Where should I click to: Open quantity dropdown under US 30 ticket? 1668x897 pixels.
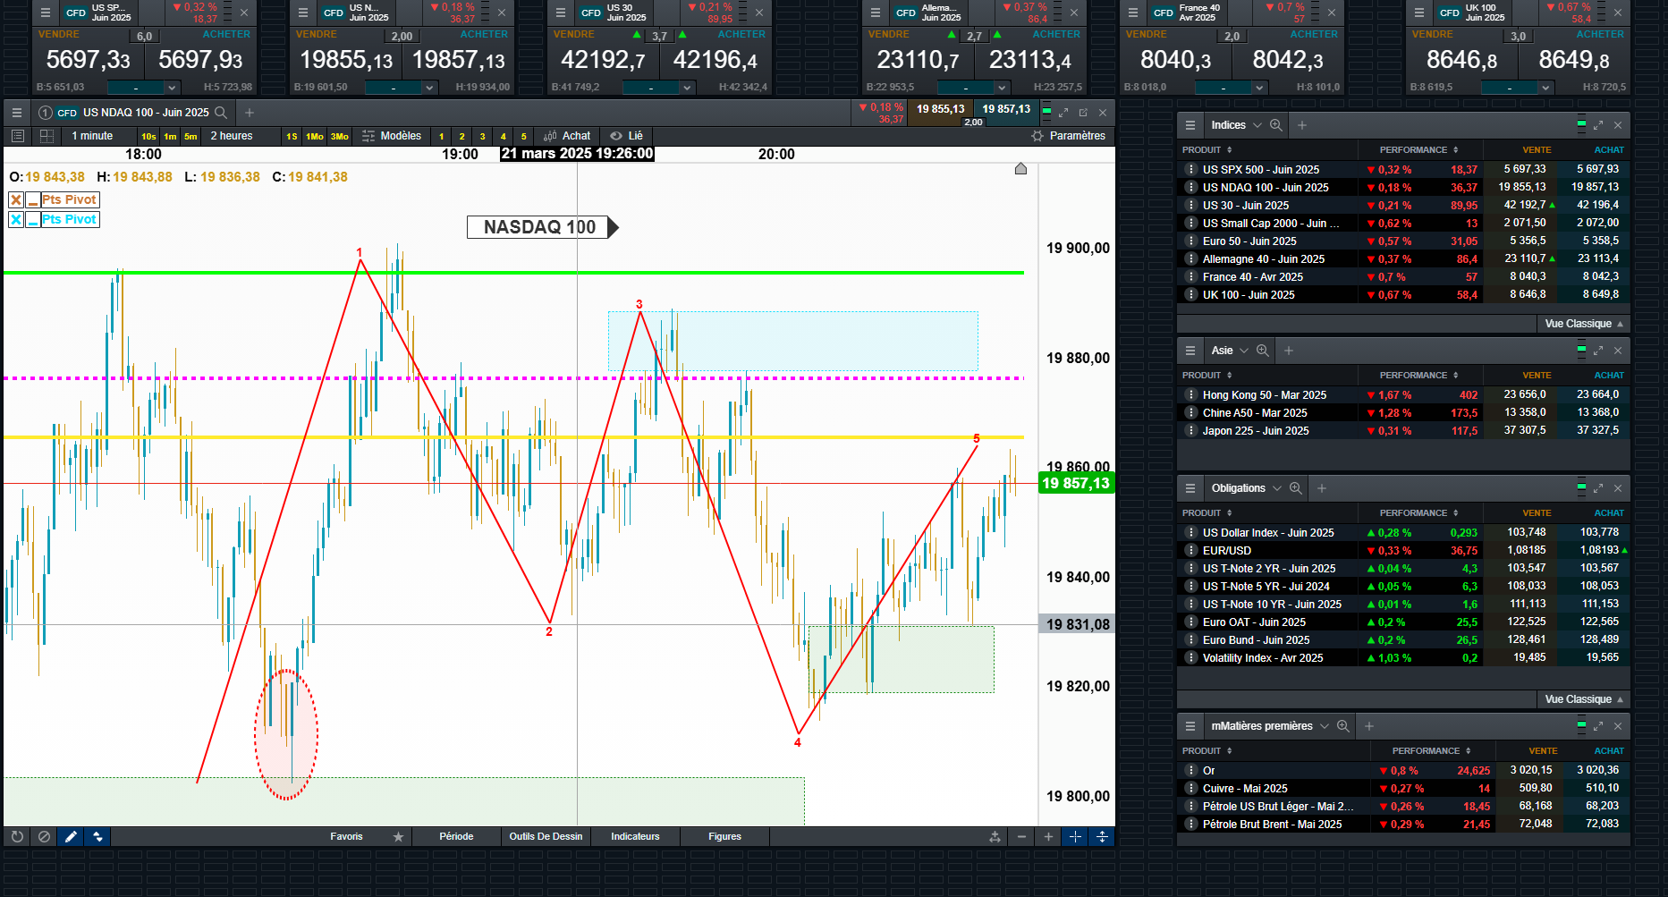[x=658, y=88]
